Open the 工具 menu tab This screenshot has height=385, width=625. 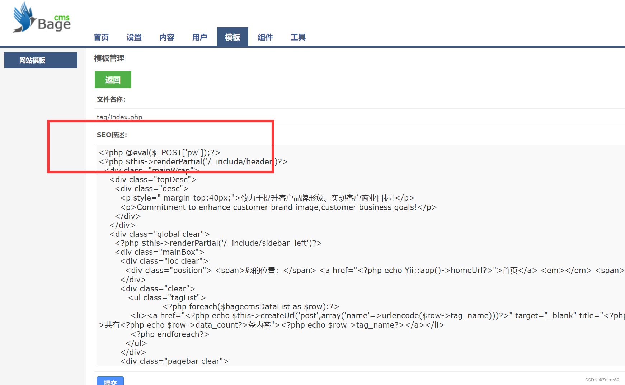tap(298, 37)
